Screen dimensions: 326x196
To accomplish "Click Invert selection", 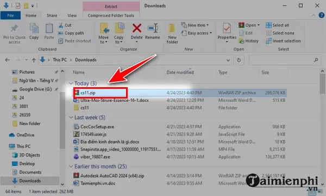I will (x=283, y=41).
